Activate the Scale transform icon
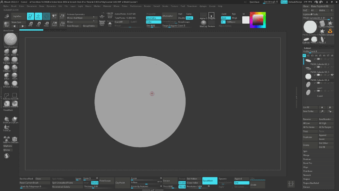Viewport: 339px width, 191px height. (38, 24)
